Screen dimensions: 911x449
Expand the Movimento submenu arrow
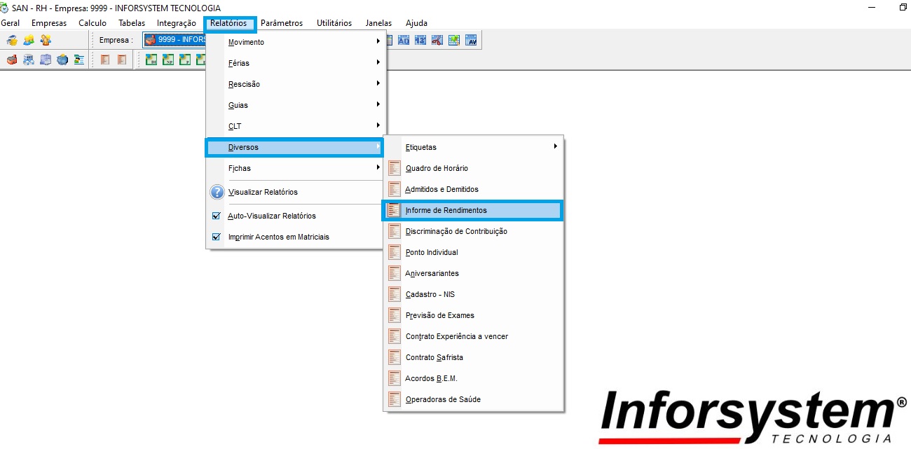378,42
